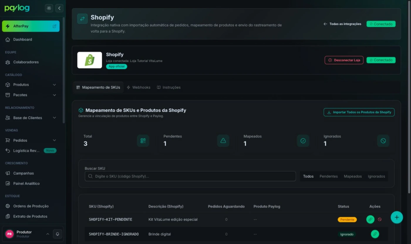Select the Mapeados filter
Screen dimensions: 411x244
click(x=353, y=176)
